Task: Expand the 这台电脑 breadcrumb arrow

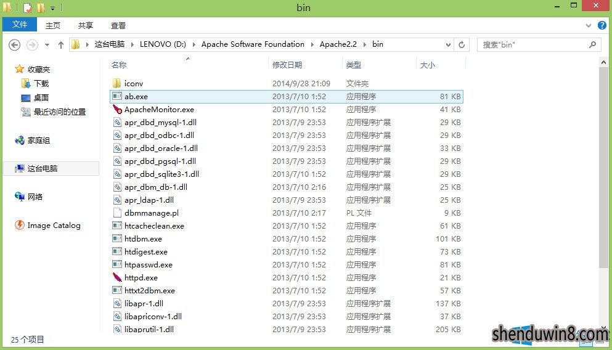Action: pos(132,44)
